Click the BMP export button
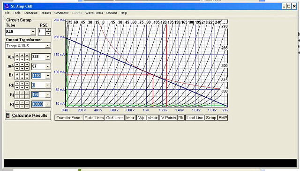Viewport: 300px width, 171px height. (223, 118)
